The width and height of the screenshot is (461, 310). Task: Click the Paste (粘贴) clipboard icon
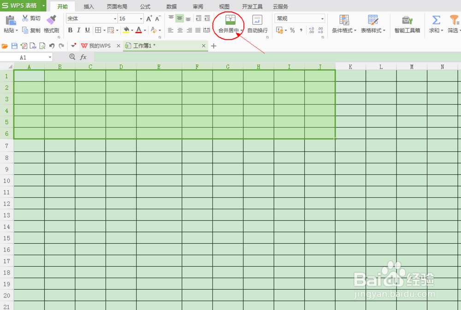pyautogui.click(x=10, y=20)
